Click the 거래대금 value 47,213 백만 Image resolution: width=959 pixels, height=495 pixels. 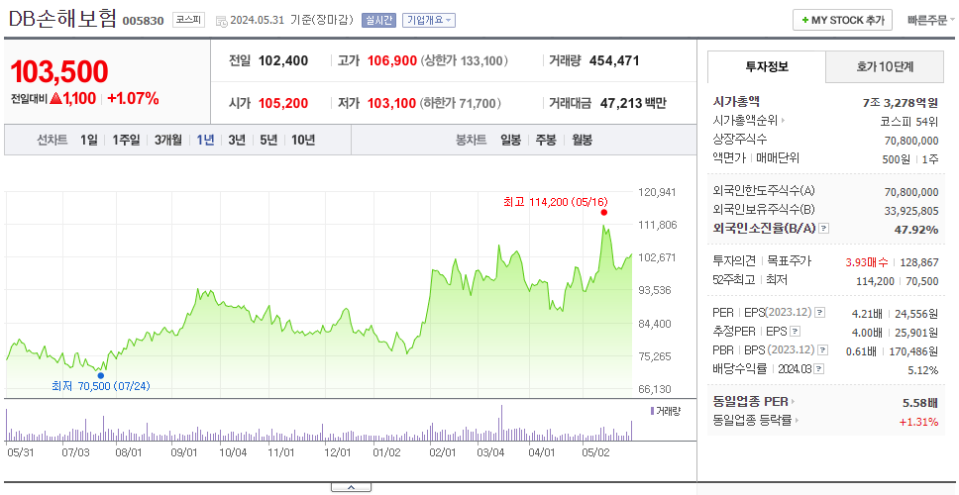(633, 103)
